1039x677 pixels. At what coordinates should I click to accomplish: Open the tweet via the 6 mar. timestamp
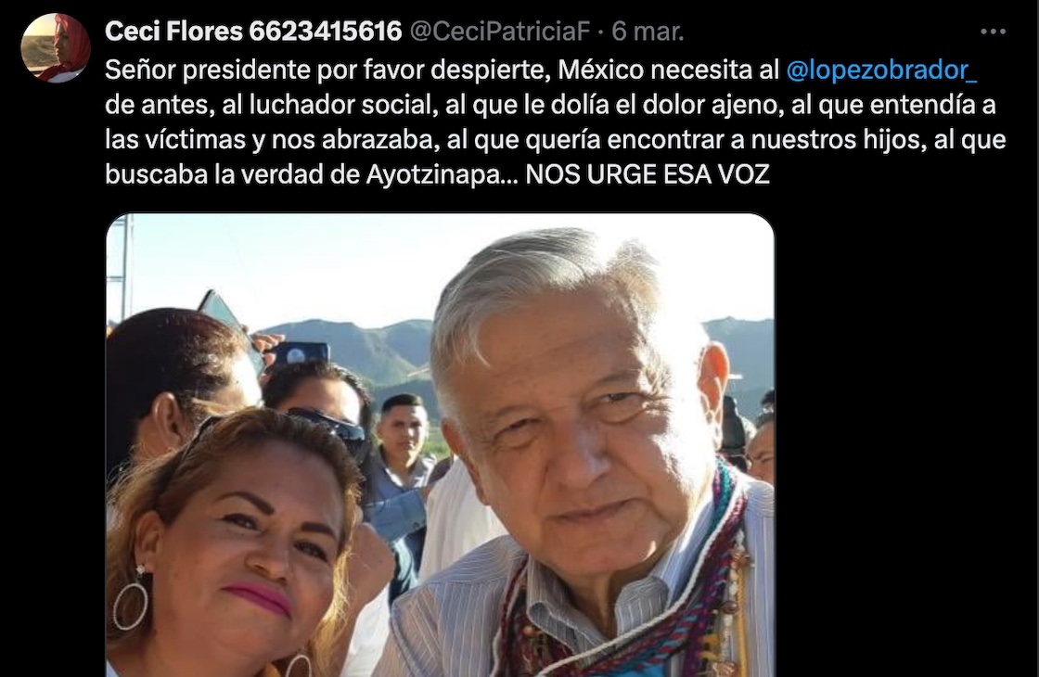coord(648,32)
